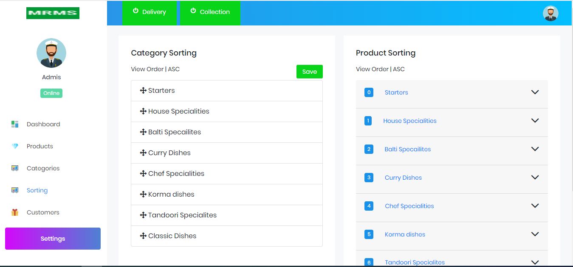Go to the Customers menu item
The image size is (573, 267).
[x=43, y=212]
